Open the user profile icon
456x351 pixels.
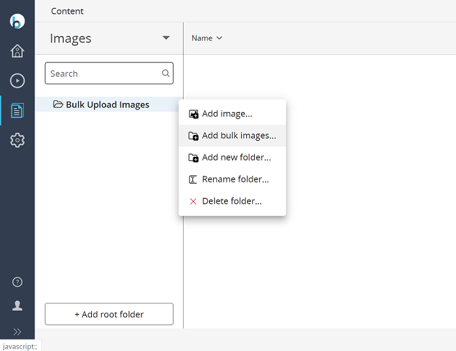tap(17, 305)
